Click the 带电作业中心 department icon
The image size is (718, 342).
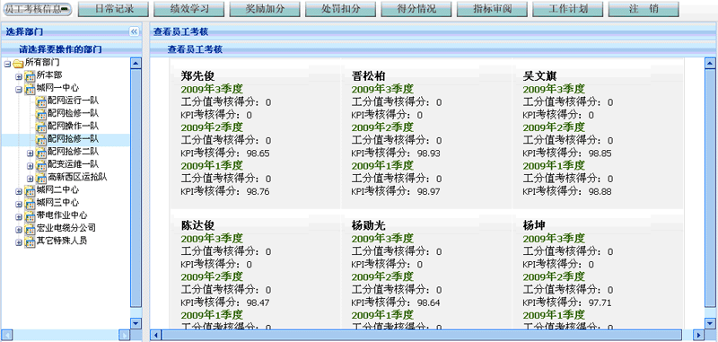pyautogui.click(x=30, y=215)
